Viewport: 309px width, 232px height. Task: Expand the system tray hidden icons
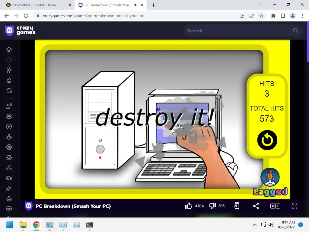(255, 225)
